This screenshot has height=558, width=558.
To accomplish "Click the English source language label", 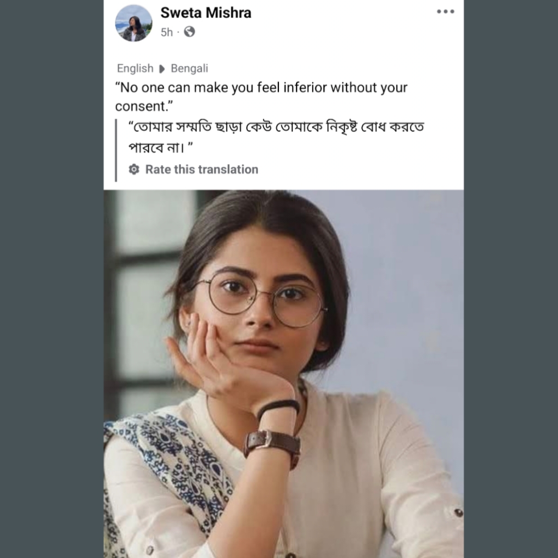I will click(x=135, y=69).
